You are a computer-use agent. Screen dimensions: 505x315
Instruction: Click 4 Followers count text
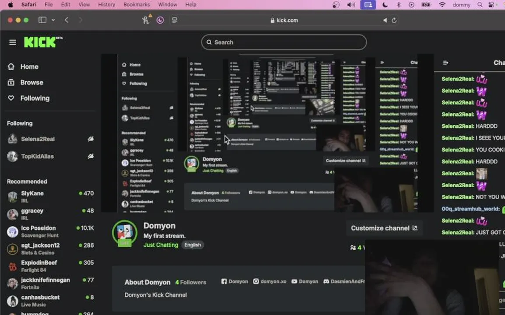click(x=191, y=282)
